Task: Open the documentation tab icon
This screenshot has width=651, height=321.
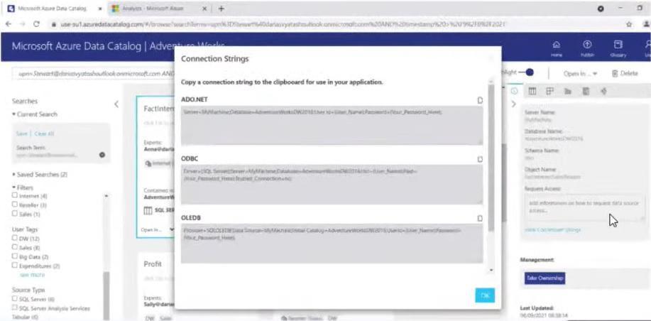Action: coord(586,92)
